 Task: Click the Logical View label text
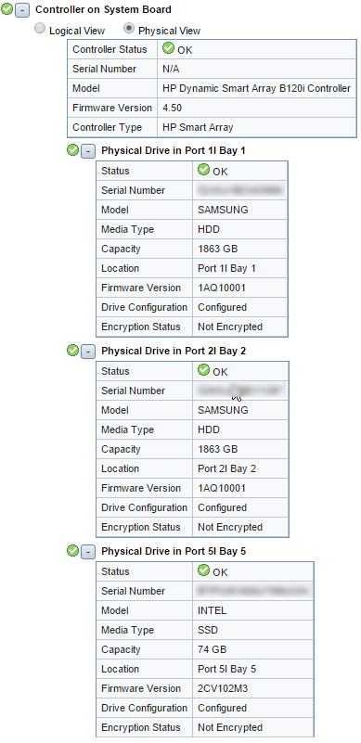coord(77,31)
